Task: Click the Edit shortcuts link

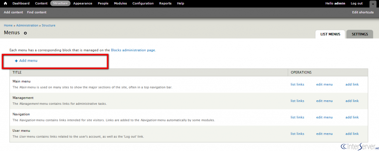Action: 363,12
